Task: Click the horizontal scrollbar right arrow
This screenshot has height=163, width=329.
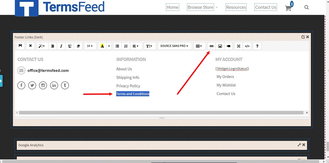Action: (x=307, y=113)
